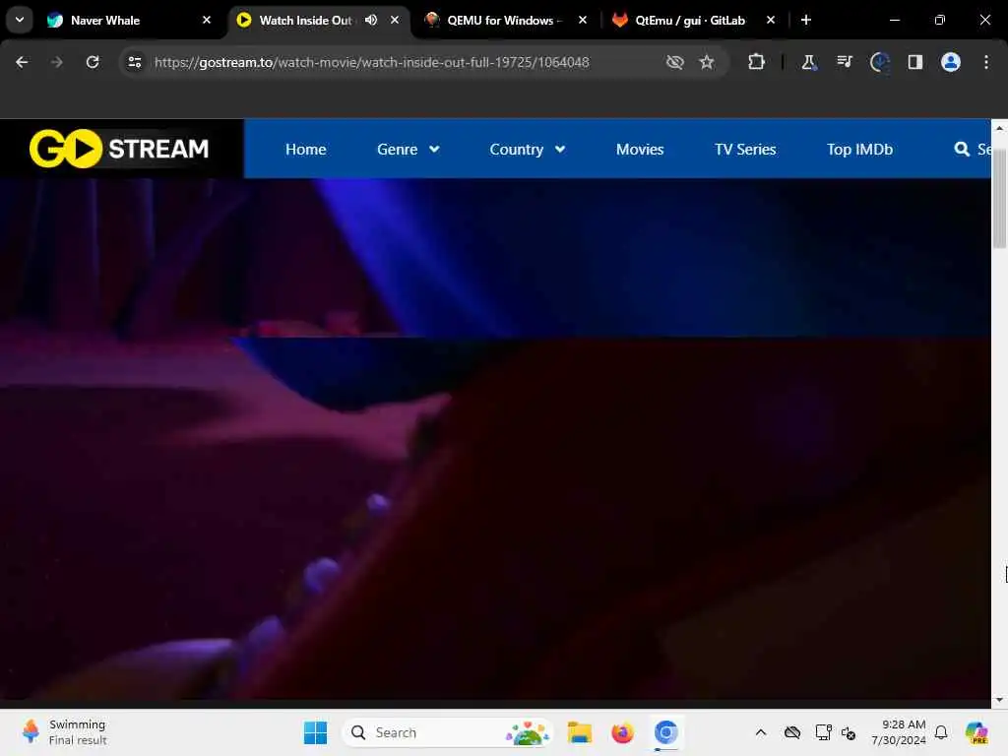The height and width of the screenshot is (756, 1008).
Task: Expand the Genre dropdown menu
Action: click(x=408, y=150)
